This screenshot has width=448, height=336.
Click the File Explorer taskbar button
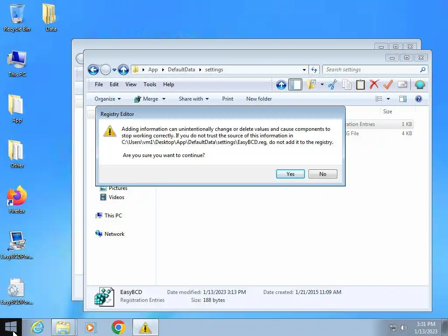(x=63, y=327)
